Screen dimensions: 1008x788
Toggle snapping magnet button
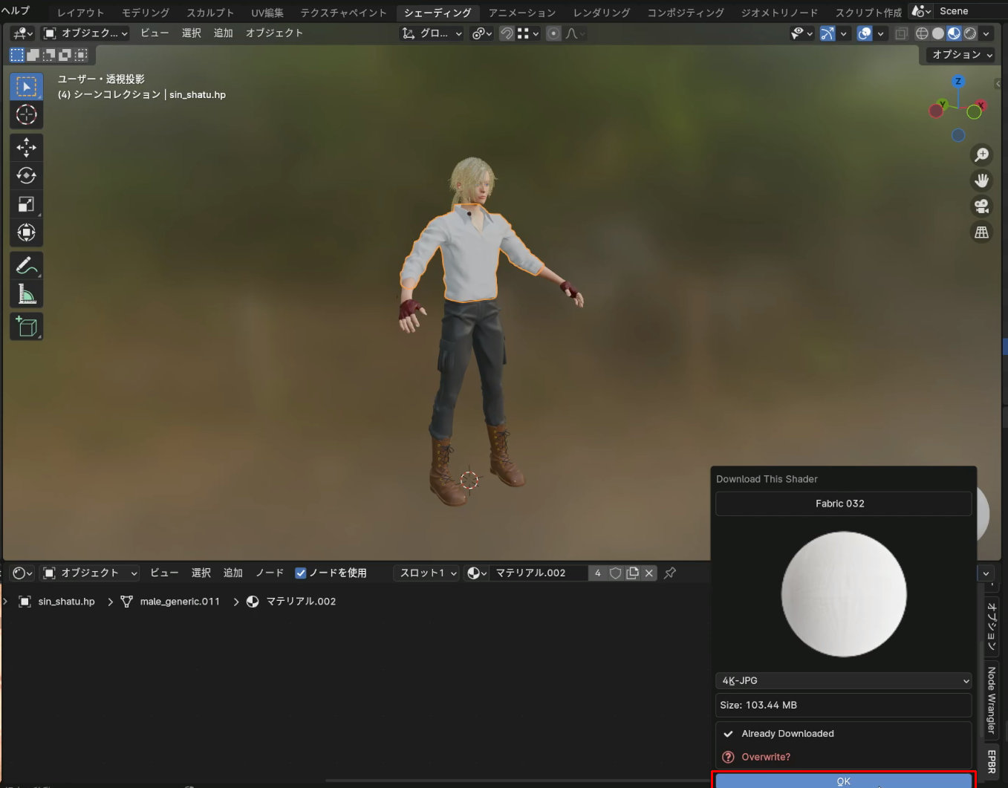click(x=507, y=33)
